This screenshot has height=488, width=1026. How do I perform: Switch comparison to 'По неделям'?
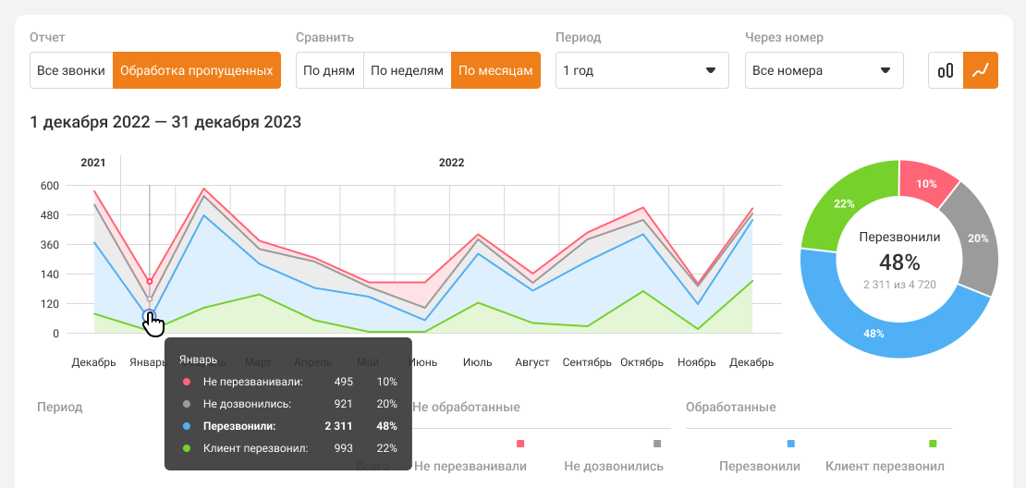[407, 70]
